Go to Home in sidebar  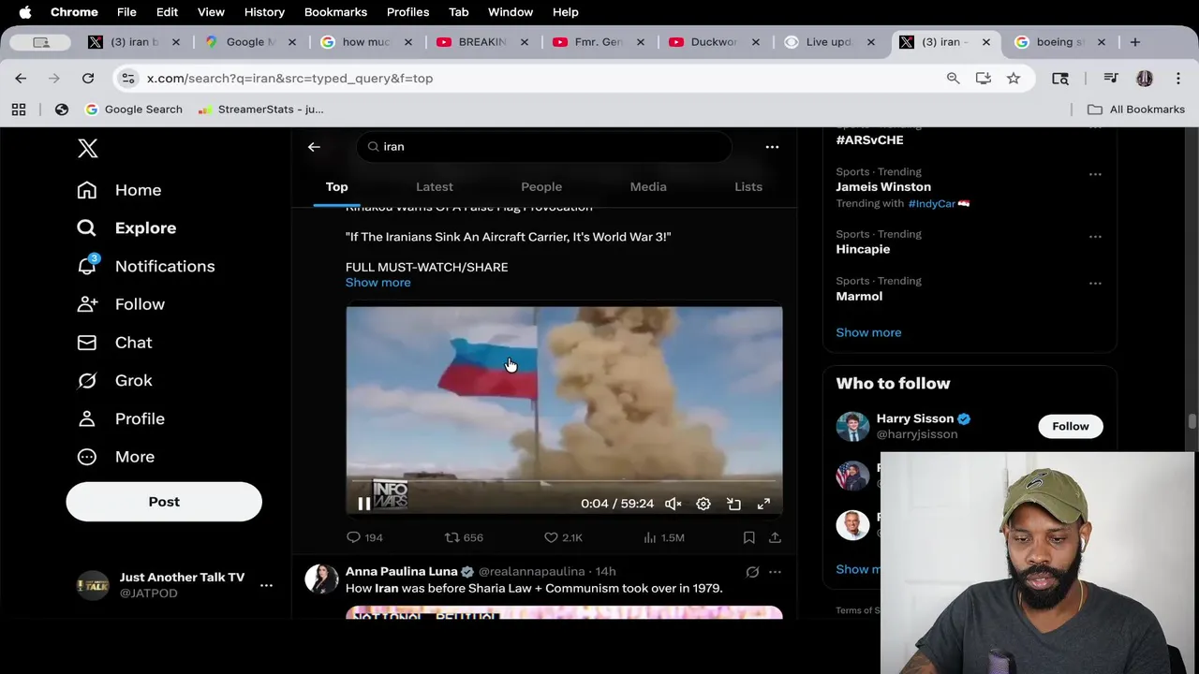119,190
